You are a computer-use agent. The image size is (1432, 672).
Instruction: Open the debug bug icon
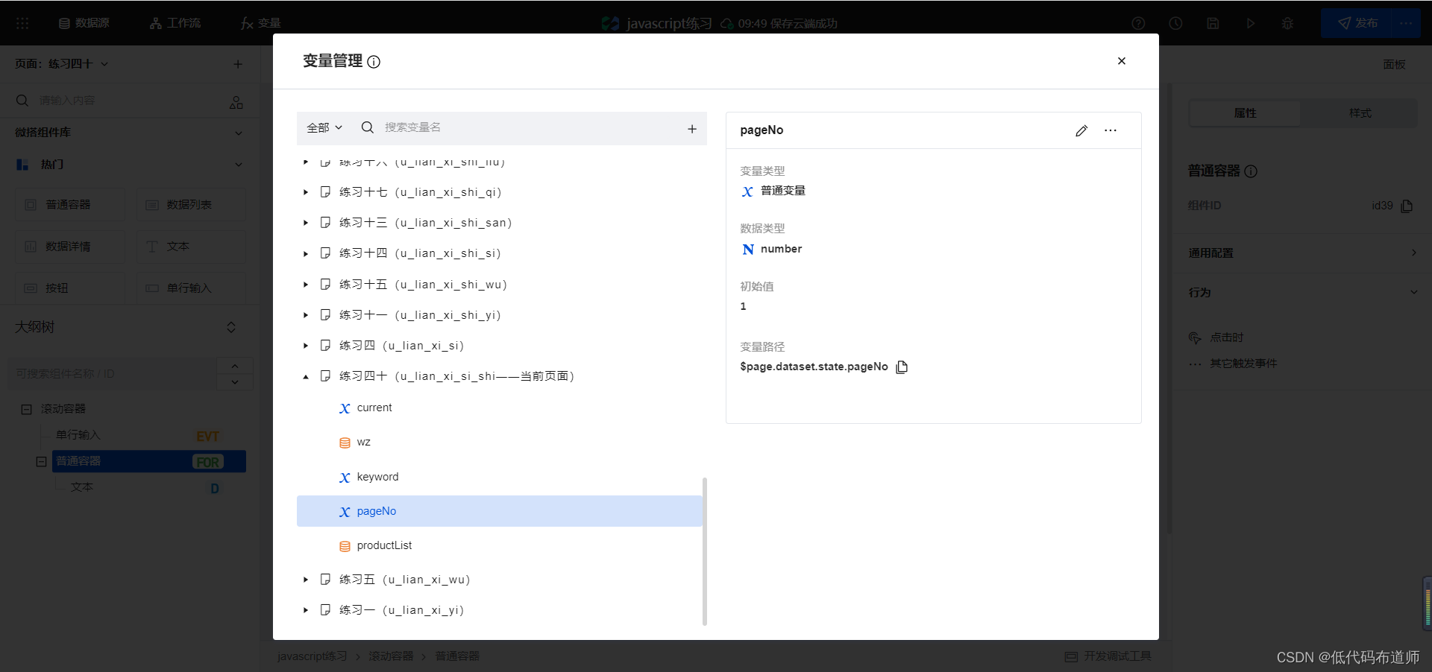(1287, 23)
